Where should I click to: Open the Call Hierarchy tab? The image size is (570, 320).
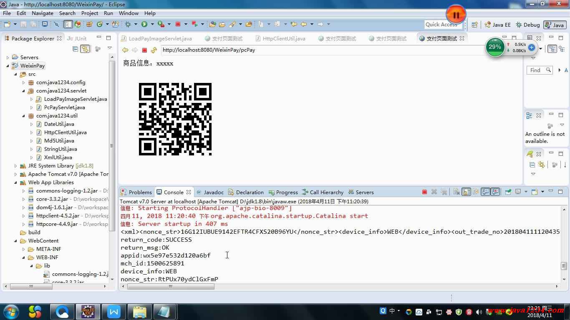click(x=322, y=192)
